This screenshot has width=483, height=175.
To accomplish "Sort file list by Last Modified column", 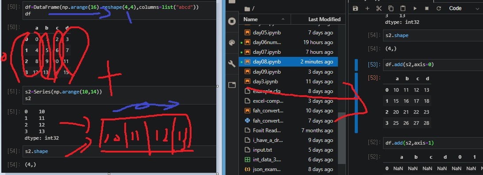I will point(318,19).
